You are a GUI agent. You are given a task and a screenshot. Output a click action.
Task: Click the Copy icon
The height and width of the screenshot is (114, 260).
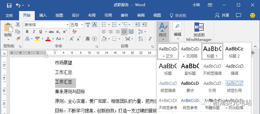coord(18,31)
